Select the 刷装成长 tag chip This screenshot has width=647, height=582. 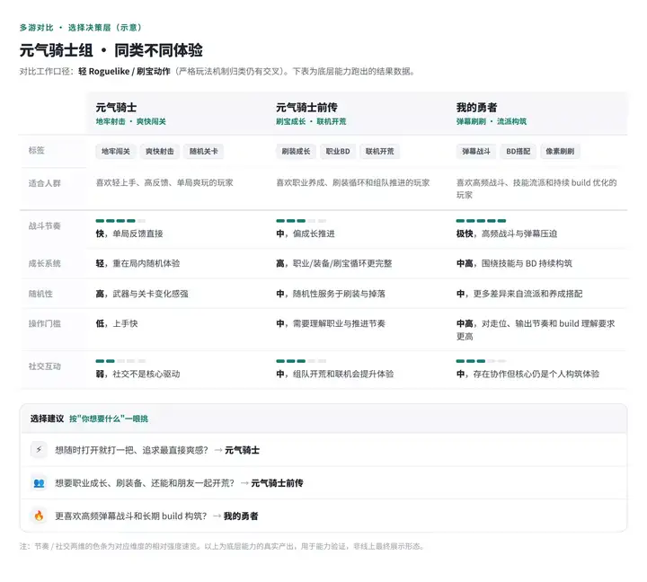(x=296, y=152)
